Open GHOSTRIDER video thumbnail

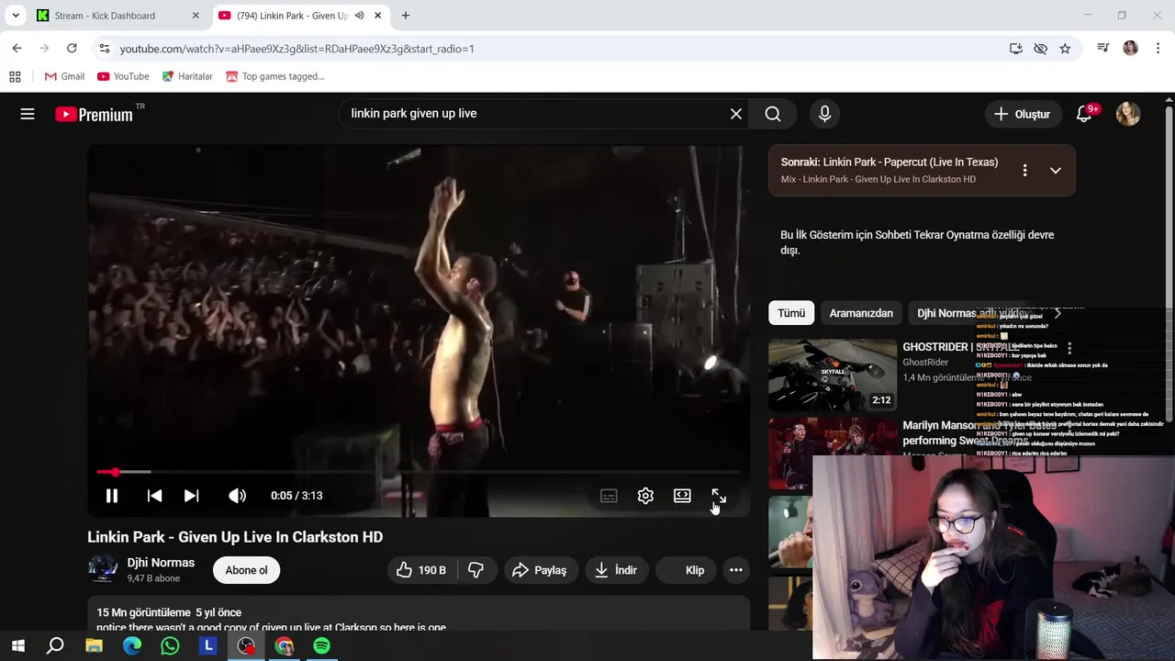(x=833, y=375)
